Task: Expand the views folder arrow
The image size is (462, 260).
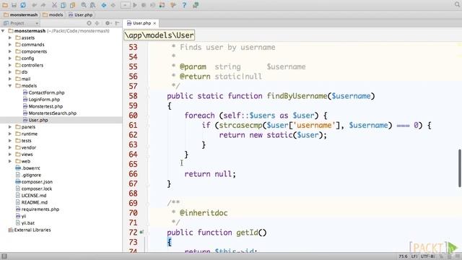Action: pyautogui.click(x=10, y=154)
